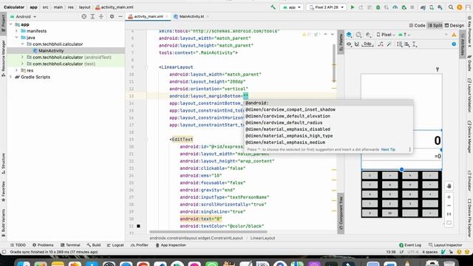Screen dimensions: 473x266
Task: Click the horizontal scrollbar below the editor
Action: click(x=208, y=232)
